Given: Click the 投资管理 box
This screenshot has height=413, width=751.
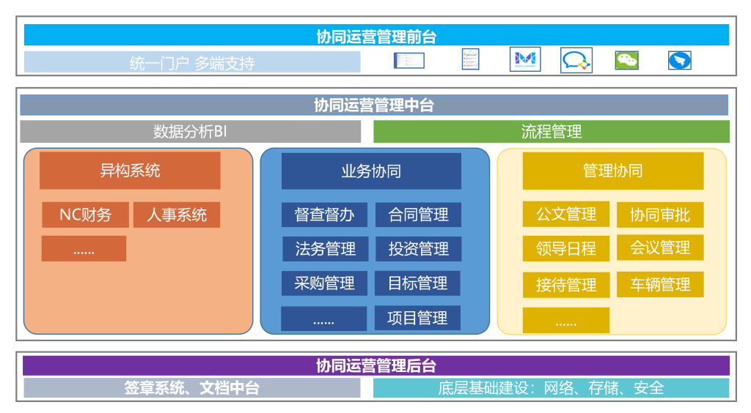Looking at the screenshot, I should pyautogui.click(x=418, y=249).
